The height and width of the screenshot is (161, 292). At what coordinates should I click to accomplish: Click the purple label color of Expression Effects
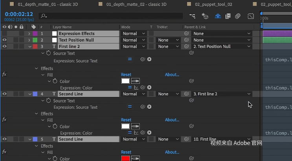[x=35, y=33]
